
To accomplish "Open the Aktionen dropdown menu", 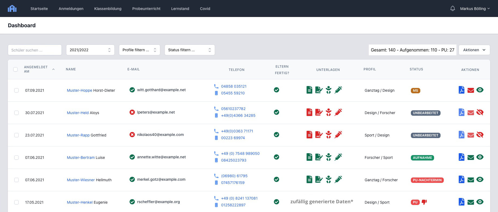I will [474, 50].
